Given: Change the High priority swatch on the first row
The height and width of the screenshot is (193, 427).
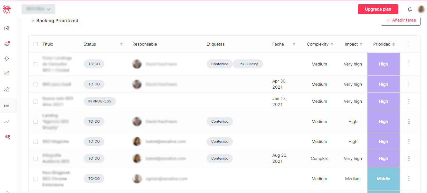Looking at the screenshot, I should pyautogui.click(x=383, y=64).
